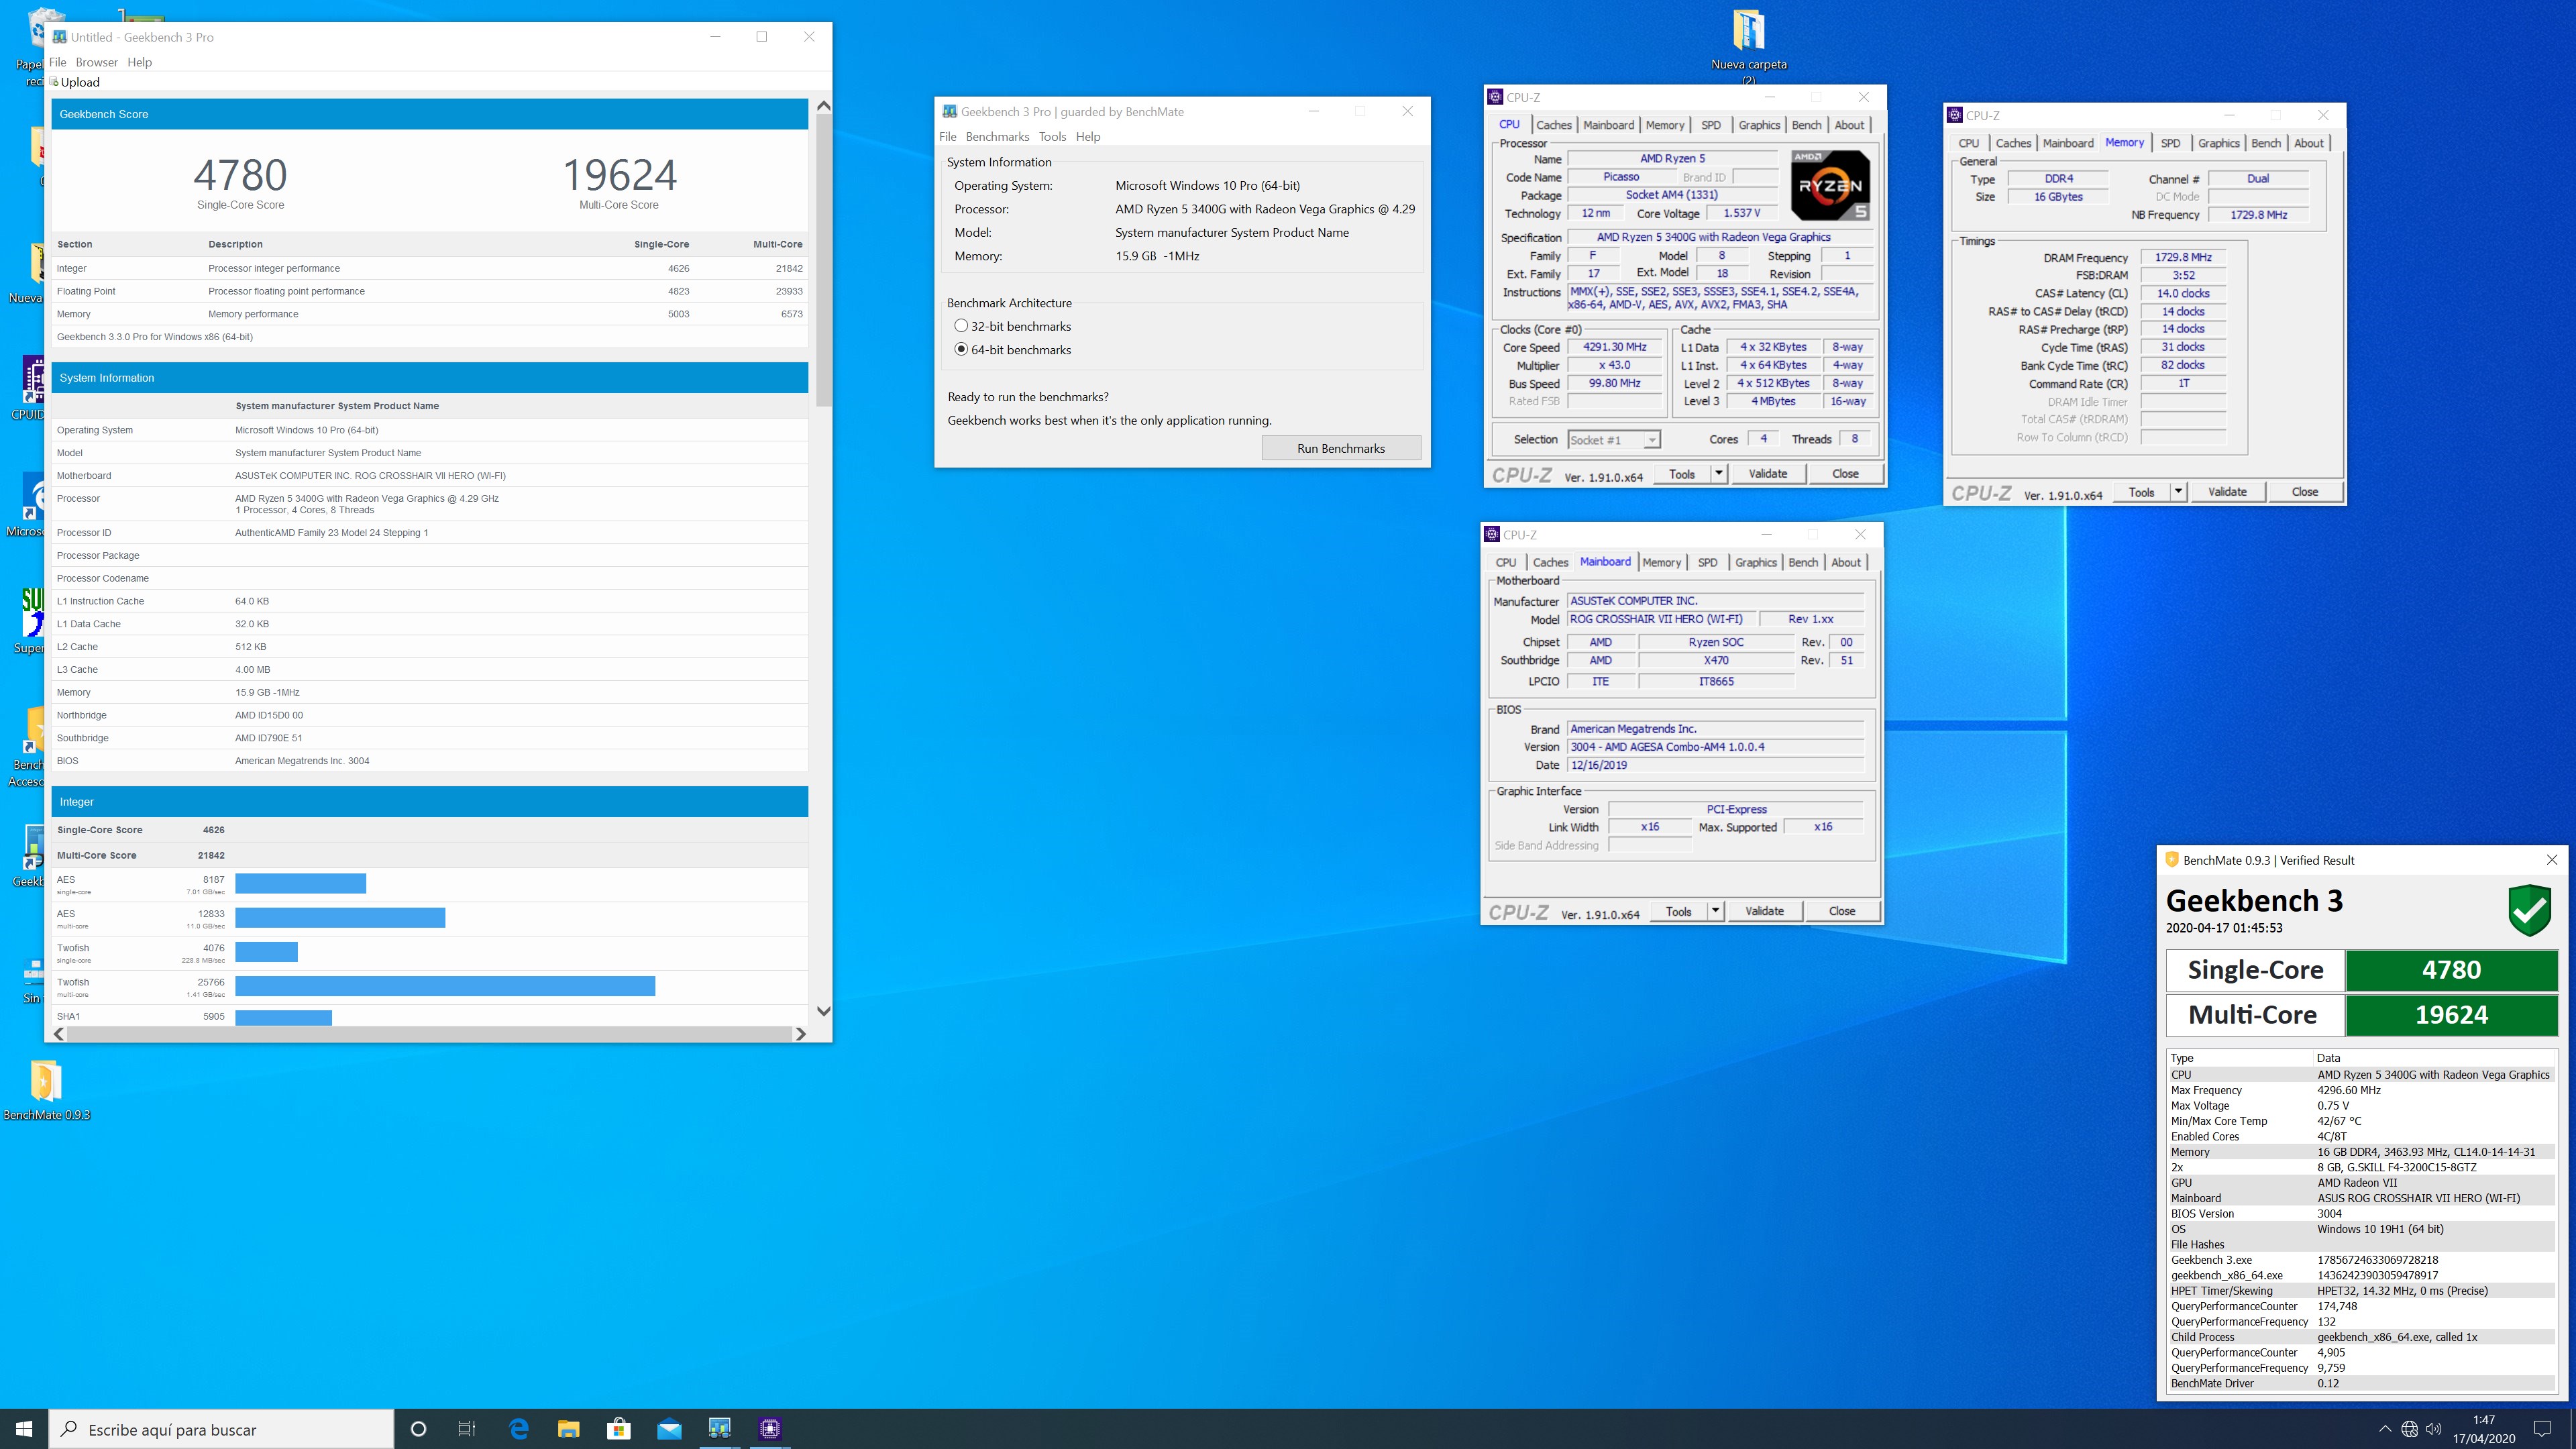Click the BenchMate shield icon in title bar
Screen dimensions: 2576x1449
point(2172,860)
